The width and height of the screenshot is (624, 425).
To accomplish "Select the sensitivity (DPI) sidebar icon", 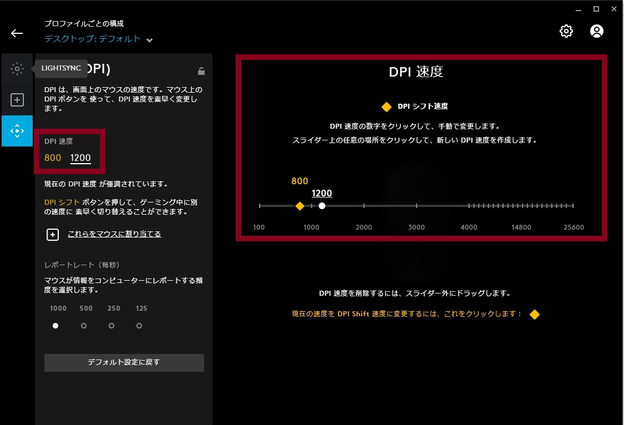I will pyautogui.click(x=17, y=131).
